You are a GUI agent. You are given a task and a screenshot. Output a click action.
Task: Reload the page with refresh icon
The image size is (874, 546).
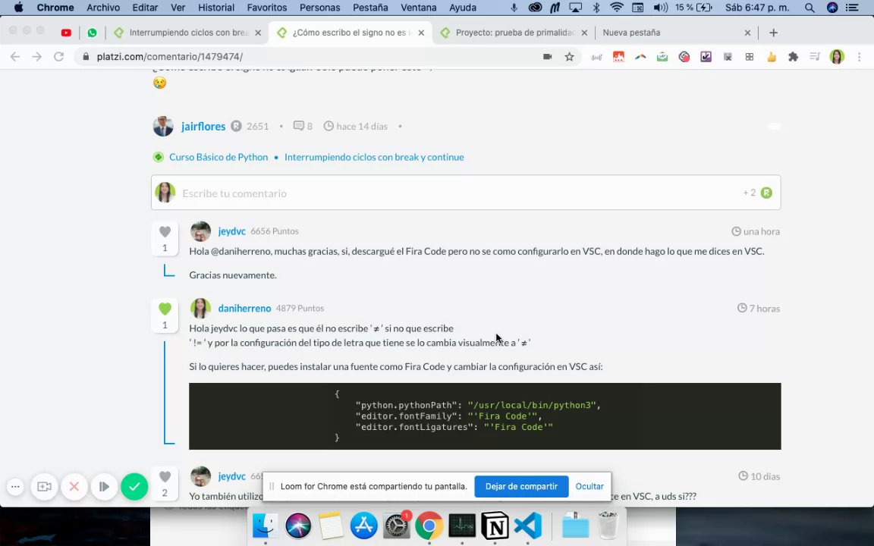coord(58,57)
